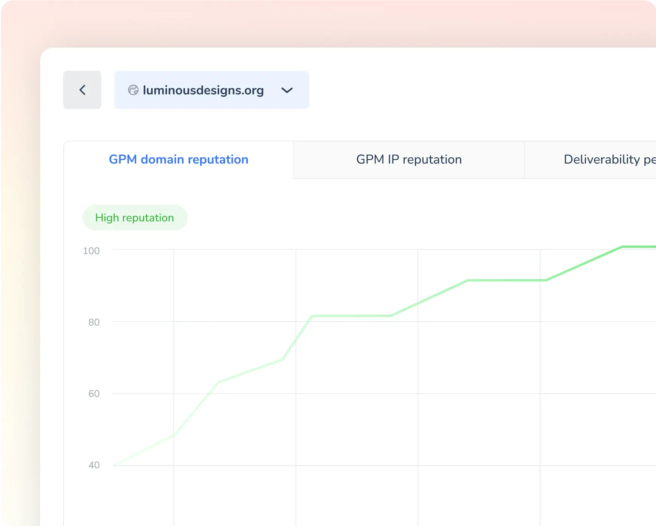Click the chart line's starting point at 40
Image resolution: width=656 pixels, height=526 pixels.
114,465
